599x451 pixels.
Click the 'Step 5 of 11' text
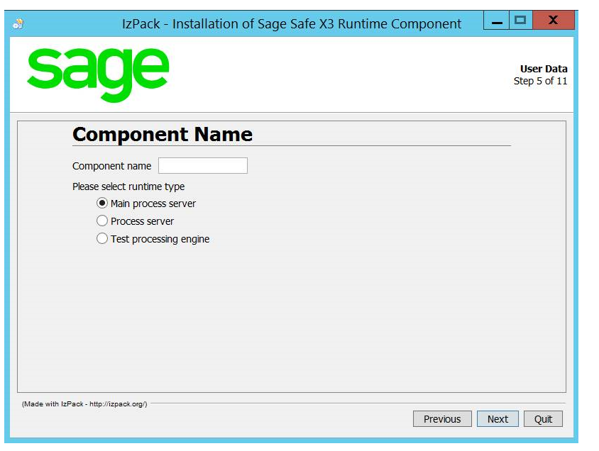(x=540, y=81)
